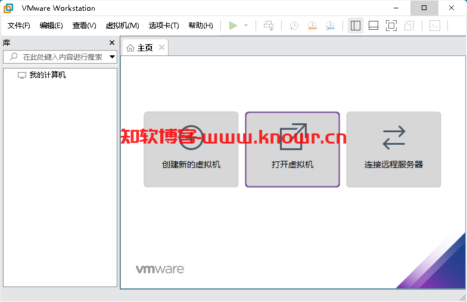Click the home icon on 主页 tab
The height and width of the screenshot is (302, 467).
[130, 48]
